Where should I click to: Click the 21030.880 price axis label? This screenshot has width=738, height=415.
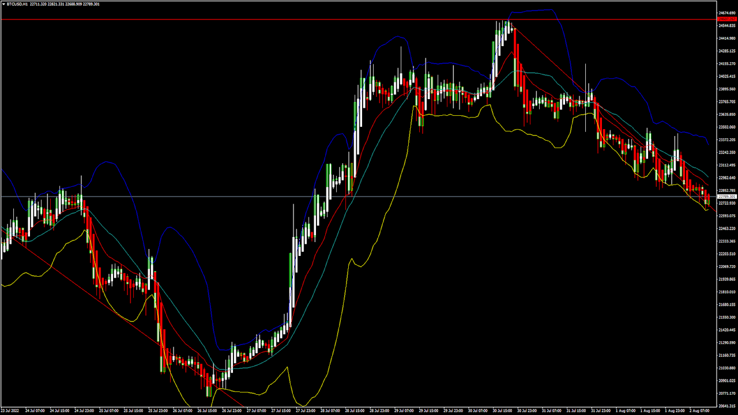pos(727,368)
